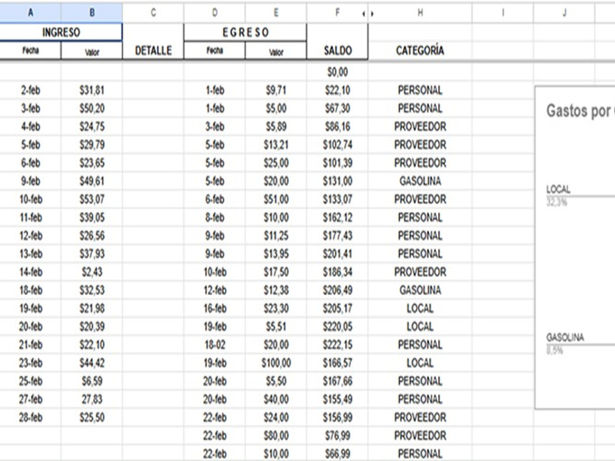Screen dimensions: 615x461
Task: Select ingreso value $53,07
Action: point(92,199)
